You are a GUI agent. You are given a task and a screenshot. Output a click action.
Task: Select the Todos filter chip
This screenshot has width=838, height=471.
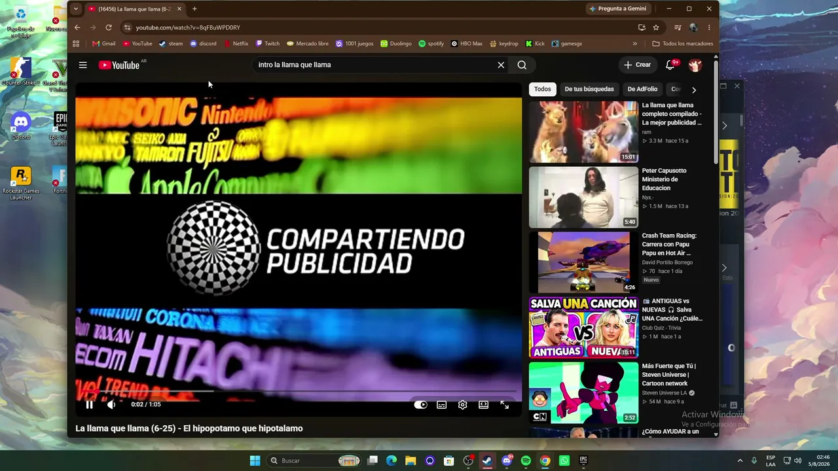543,89
